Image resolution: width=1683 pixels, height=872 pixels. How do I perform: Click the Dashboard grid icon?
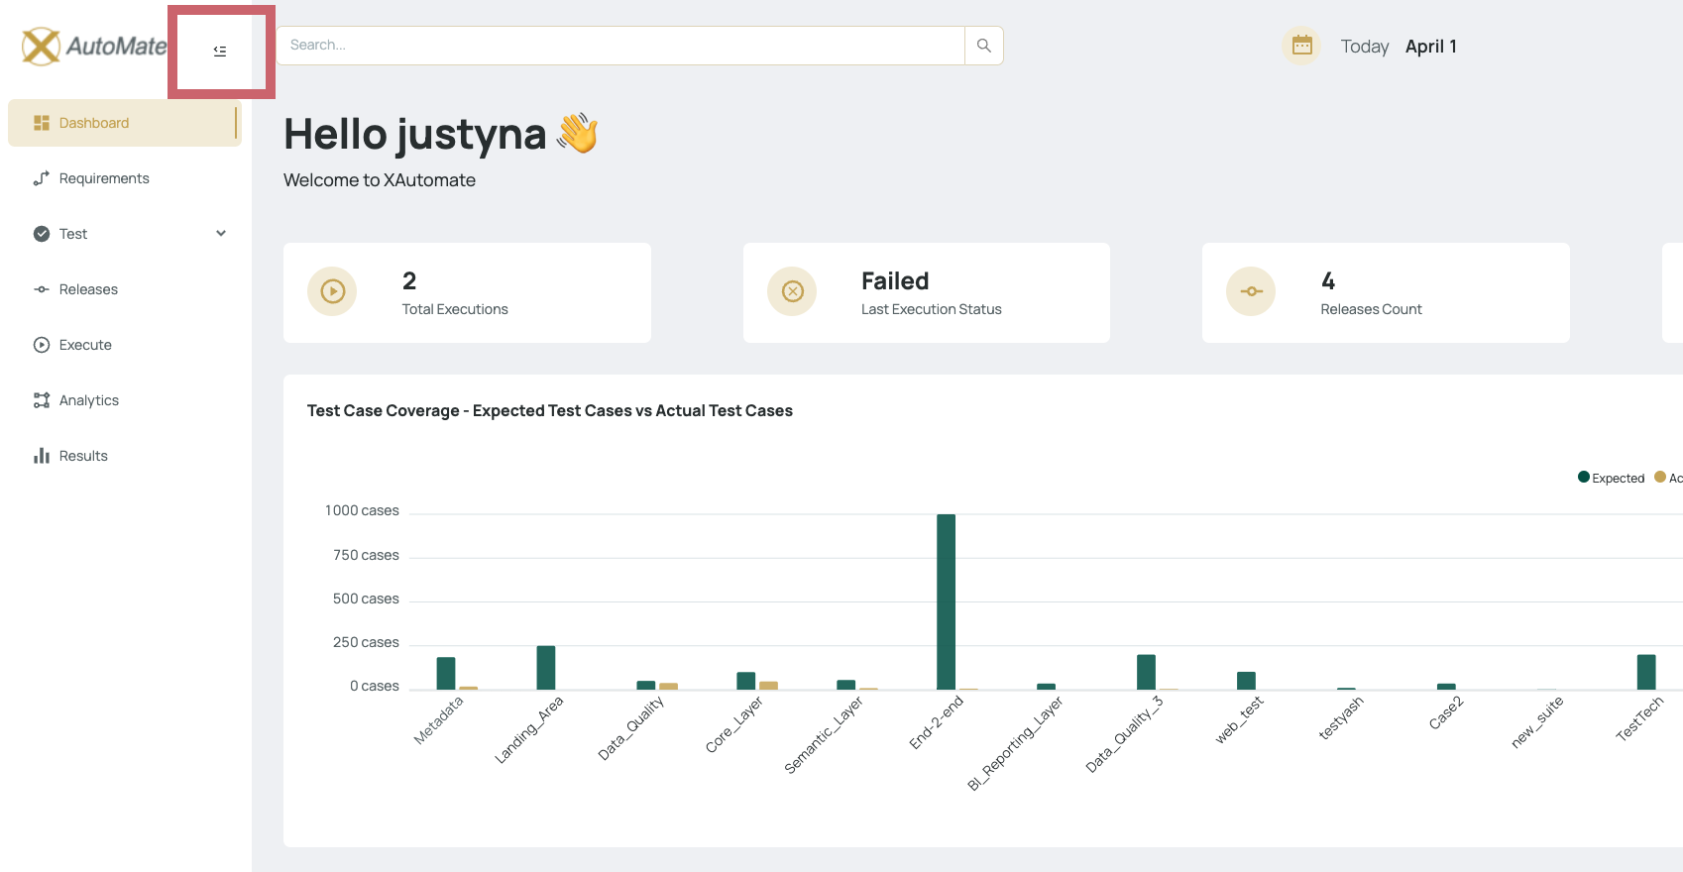click(42, 123)
